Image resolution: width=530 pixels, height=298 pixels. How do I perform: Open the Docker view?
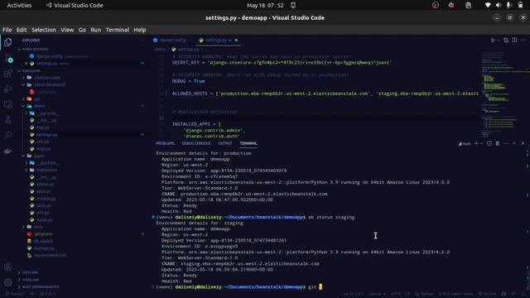[8, 151]
